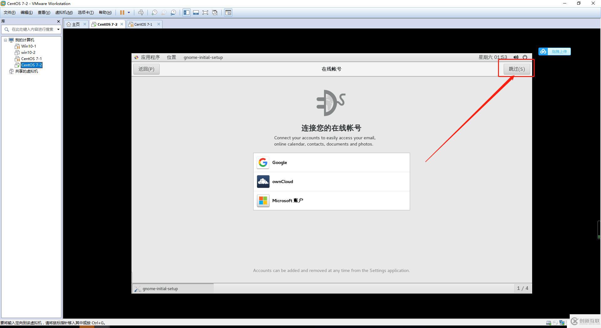Open the 查看(V) menu
This screenshot has width=601, height=328.
(44, 13)
